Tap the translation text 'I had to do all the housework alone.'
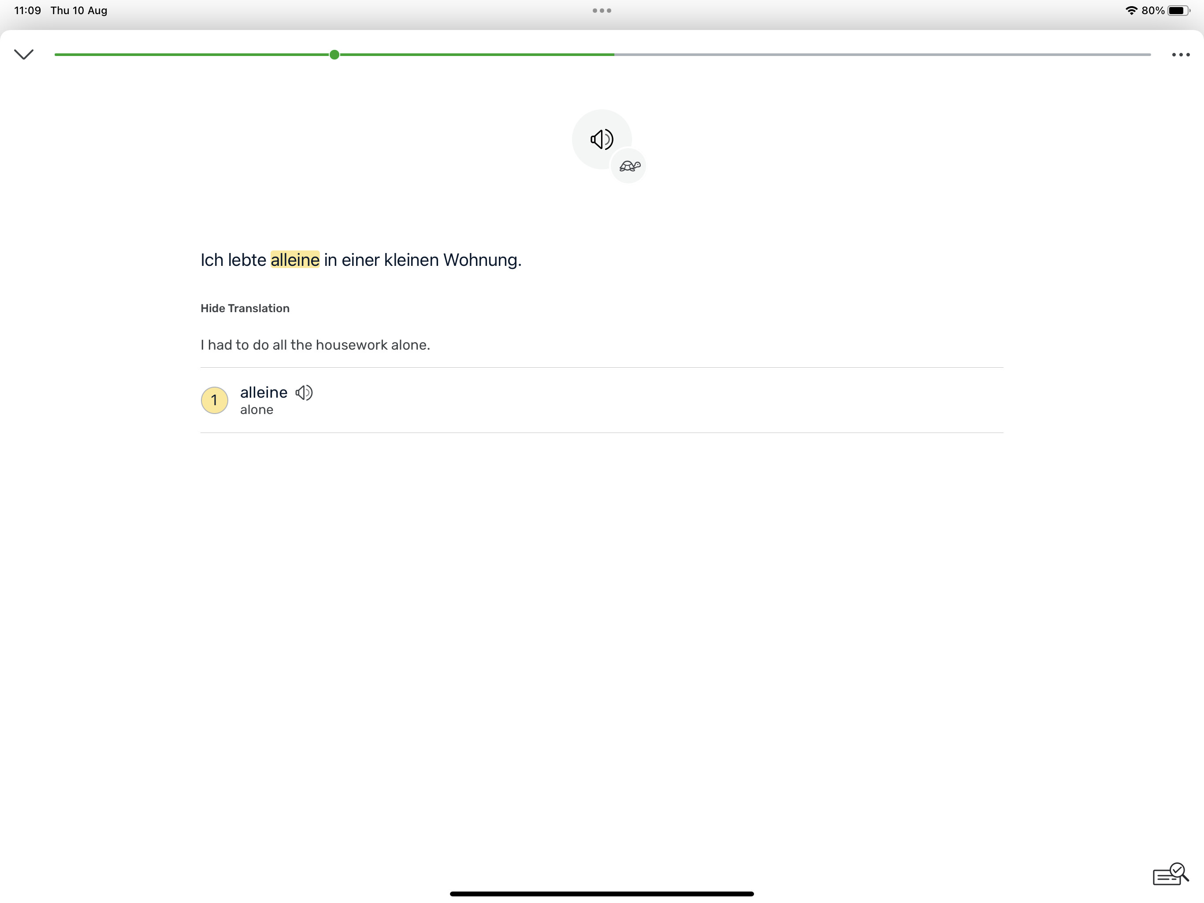1204x903 pixels. pyautogui.click(x=315, y=345)
